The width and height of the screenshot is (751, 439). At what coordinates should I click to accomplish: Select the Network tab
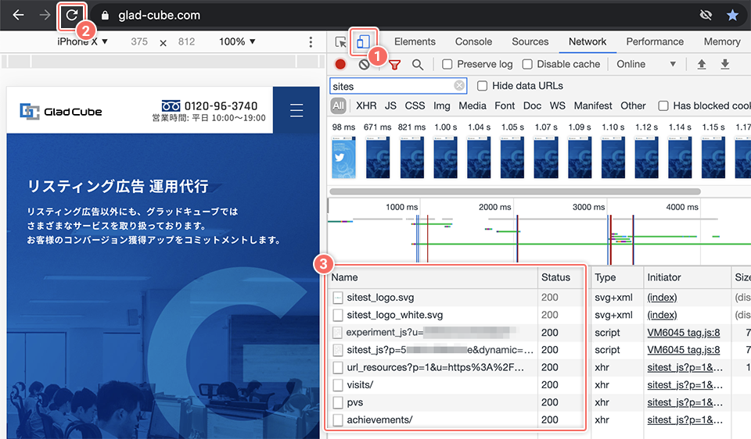pyautogui.click(x=588, y=41)
